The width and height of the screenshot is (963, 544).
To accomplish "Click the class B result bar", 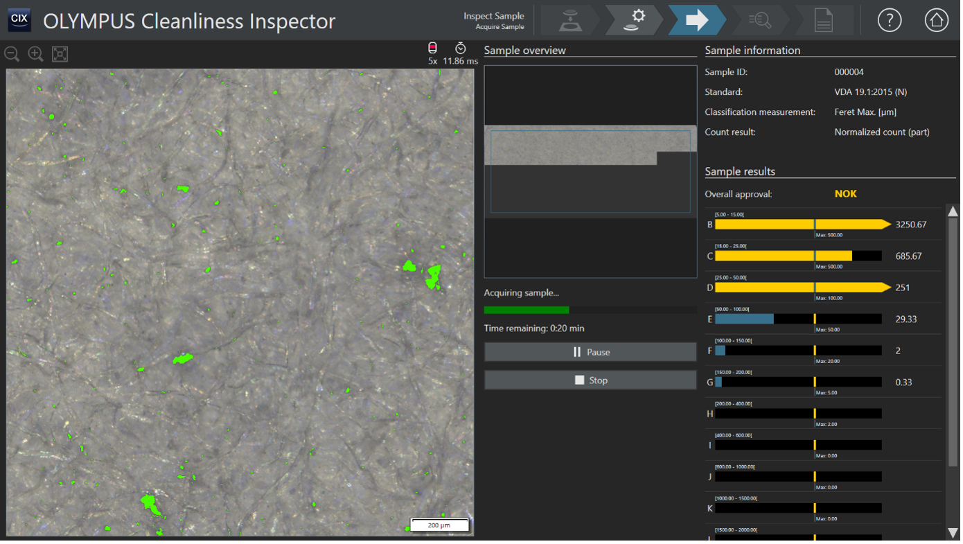I will click(x=798, y=225).
